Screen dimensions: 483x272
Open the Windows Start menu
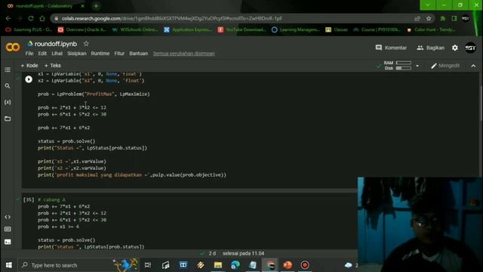8,265
